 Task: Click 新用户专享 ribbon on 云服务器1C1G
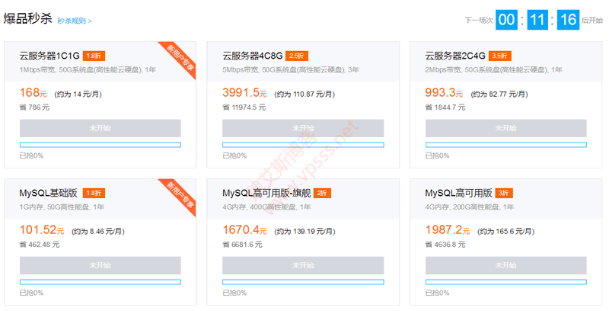click(x=180, y=56)
